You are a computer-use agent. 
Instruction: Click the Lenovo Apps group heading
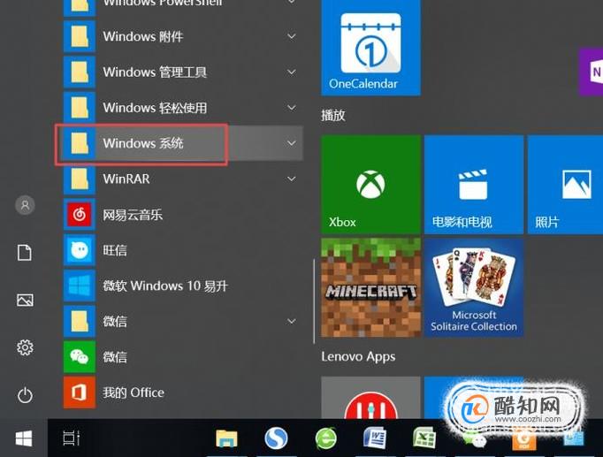click(358, 357)
